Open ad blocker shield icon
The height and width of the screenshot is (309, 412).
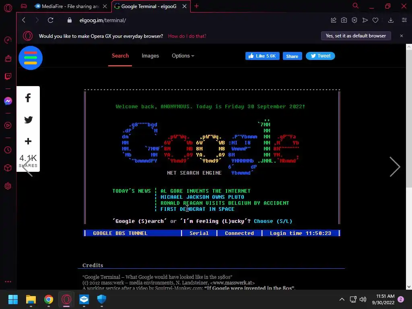354,20
